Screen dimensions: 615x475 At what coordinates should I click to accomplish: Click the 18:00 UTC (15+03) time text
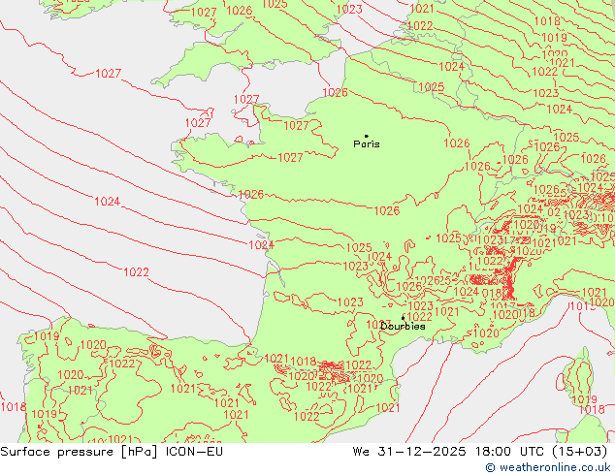(539, 452)
